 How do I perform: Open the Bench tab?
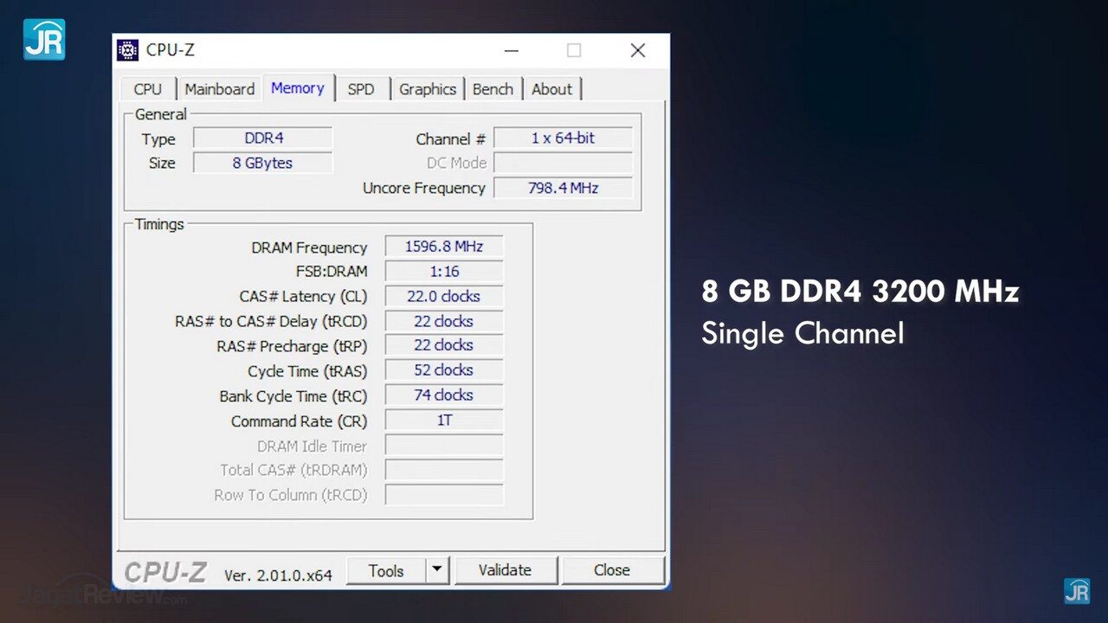point(493,89)
